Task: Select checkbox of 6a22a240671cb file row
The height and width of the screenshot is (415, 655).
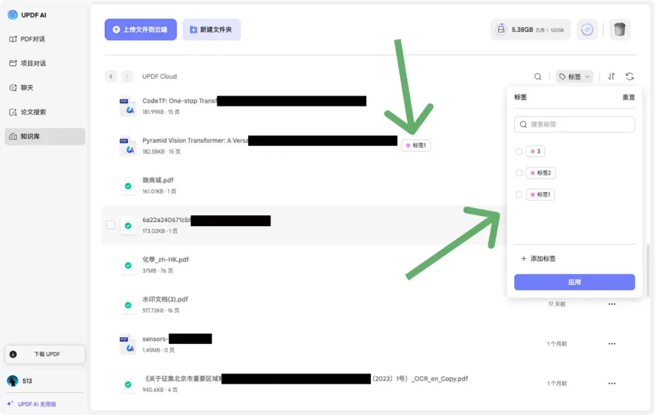Action: pyautogui.click(x=110, y=225)
